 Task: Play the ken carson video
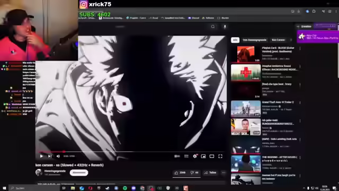click(x=41, y=156)
